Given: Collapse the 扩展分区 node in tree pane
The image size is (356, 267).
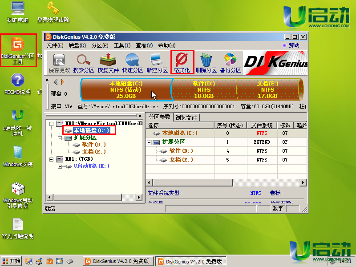Looking at the screenshot, I should [60, 138].
